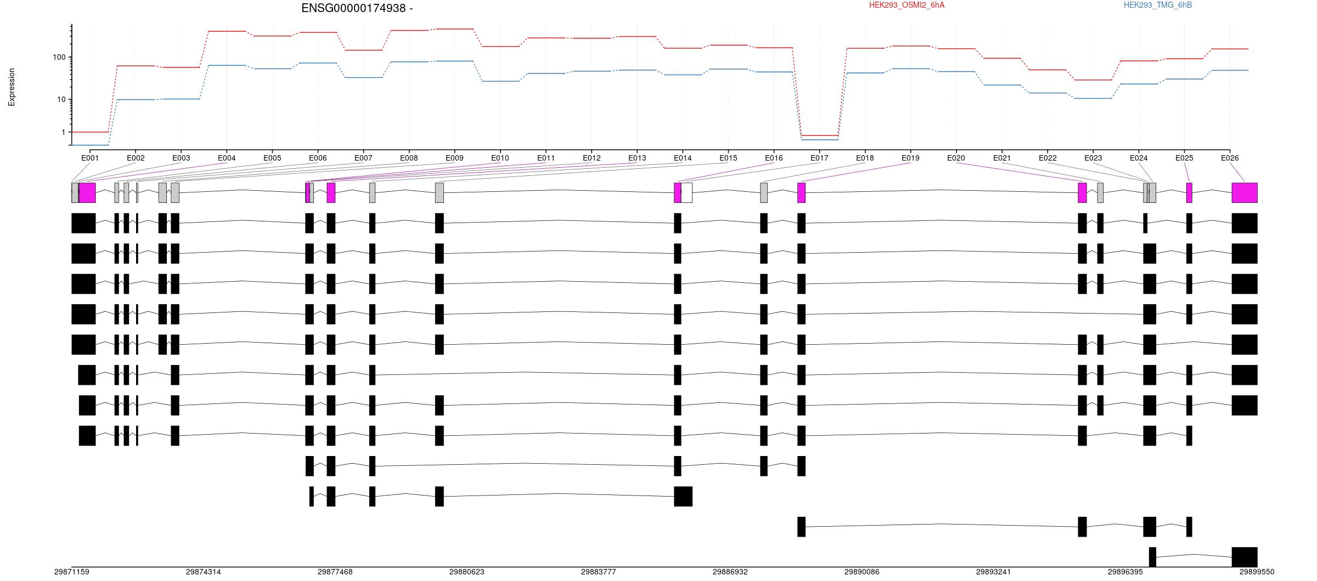The height and width of the screenshot is (581, 1317).
Task: Click exon label E007
Action: (x=363, y=158)
